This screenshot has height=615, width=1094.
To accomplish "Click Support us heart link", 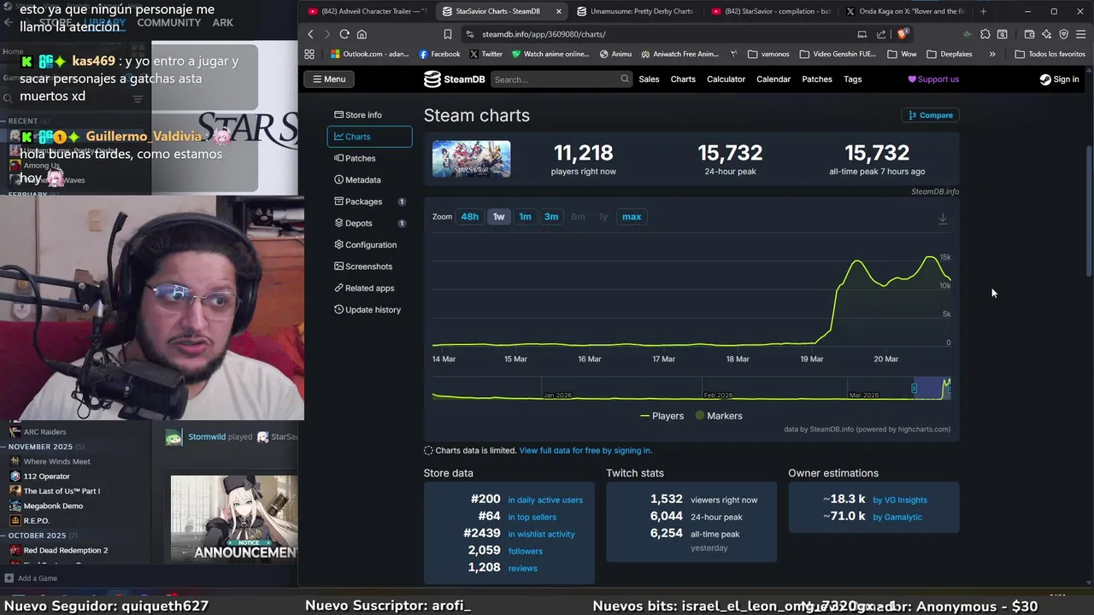I will pos(933,79).
